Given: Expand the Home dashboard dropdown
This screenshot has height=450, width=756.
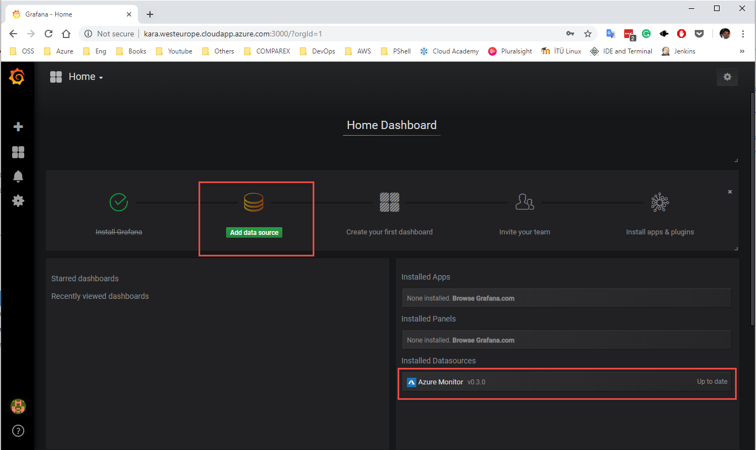Looking at the screenshot, I should (85, 77).
